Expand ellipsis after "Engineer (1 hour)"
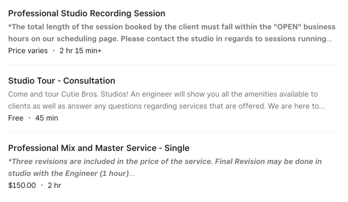This screenshot has height=202, width=348. coord(132,173)
